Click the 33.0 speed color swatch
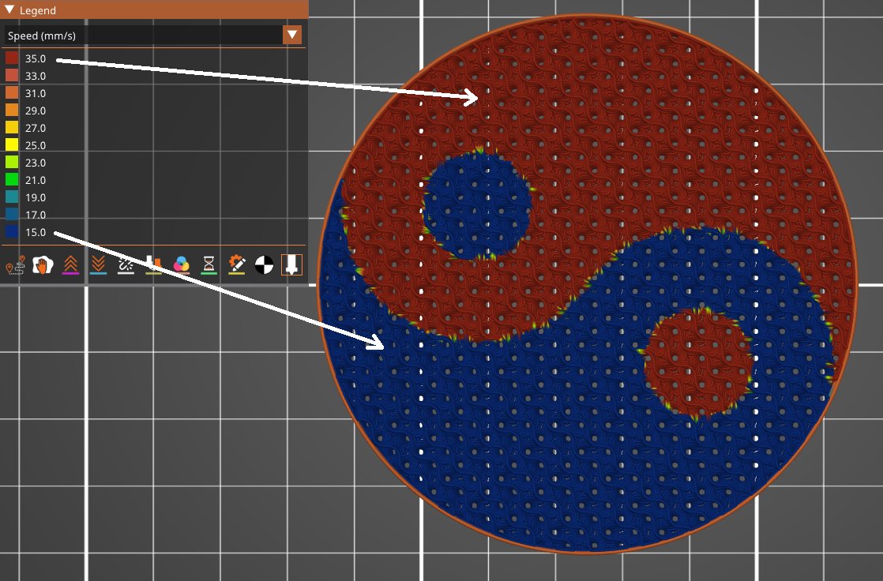 pyautogui.click(x=12, y=76)
